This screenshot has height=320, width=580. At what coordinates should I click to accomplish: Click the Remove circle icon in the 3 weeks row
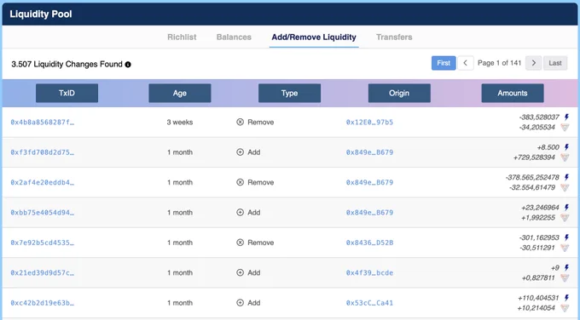240,122
